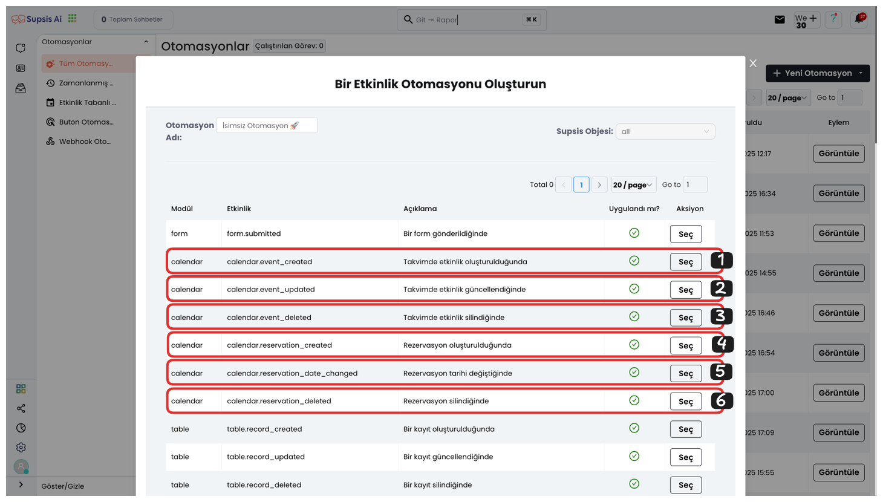Viewport: 883px width, 502px height.
Task: Select the calendar.reservation_created event
Action: pos(686,345)
